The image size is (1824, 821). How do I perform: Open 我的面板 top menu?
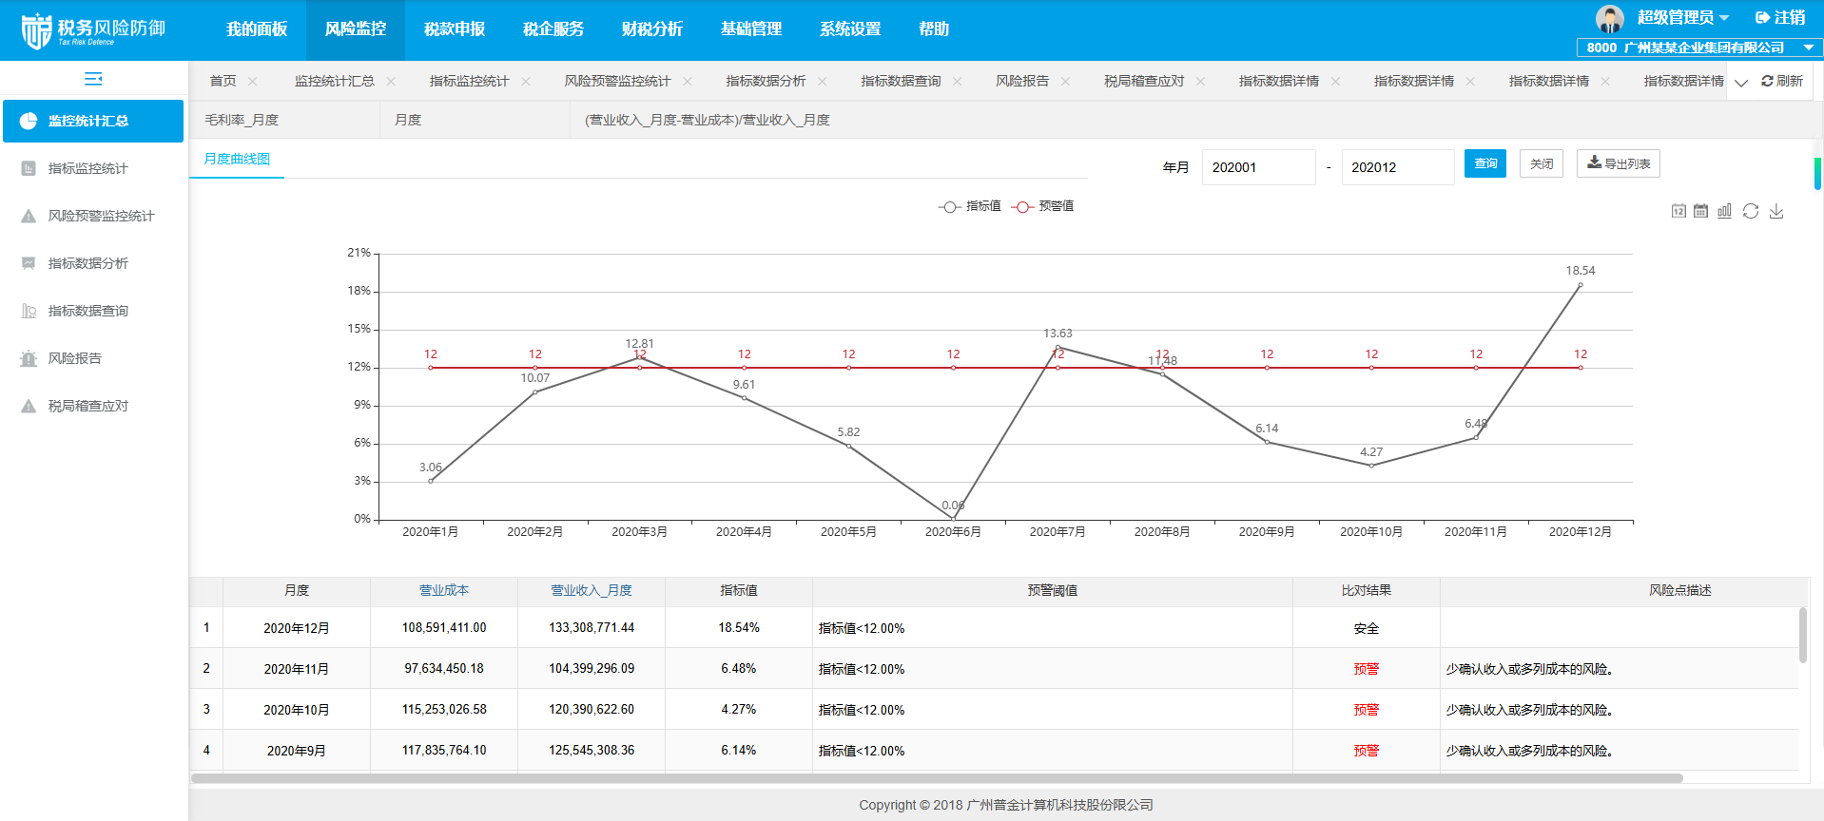click(257, 29)
